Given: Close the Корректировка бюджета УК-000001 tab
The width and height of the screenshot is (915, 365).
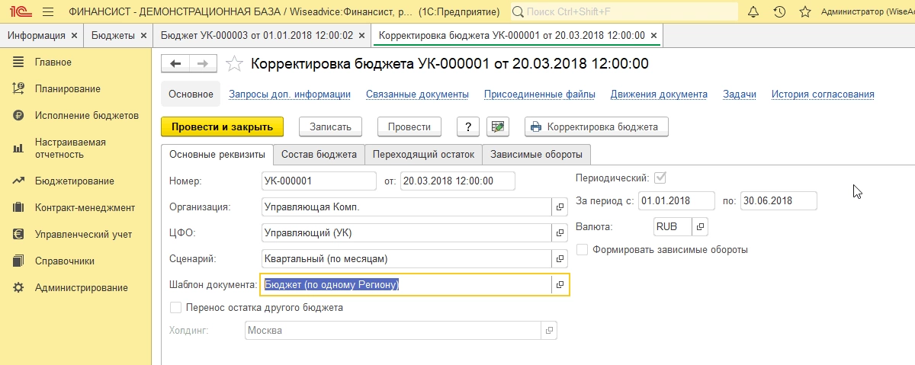Looking at the screenshot, I should (654, 36).
